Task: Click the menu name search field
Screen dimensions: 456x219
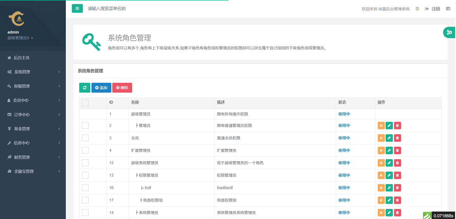Action: [130, 9]
